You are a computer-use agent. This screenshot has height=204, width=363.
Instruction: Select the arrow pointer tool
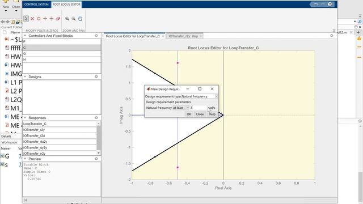(x=26, y=19)
